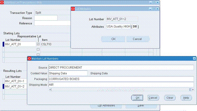
Task: Click the Context Value Shipping Data field
Action: (x=68, y=73)
